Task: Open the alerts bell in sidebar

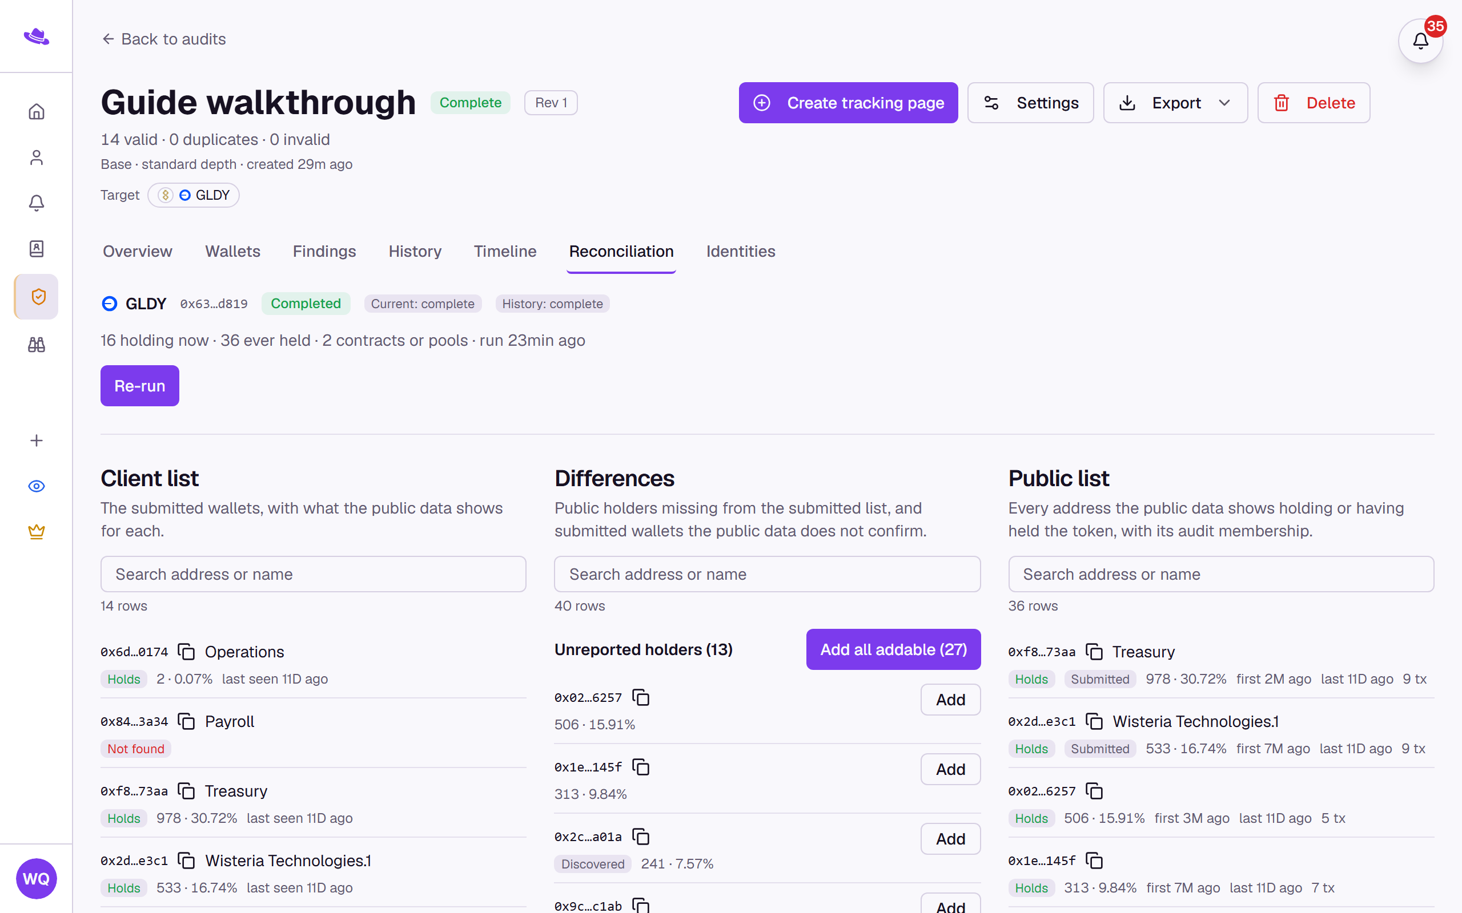Action: coord(36,203)
